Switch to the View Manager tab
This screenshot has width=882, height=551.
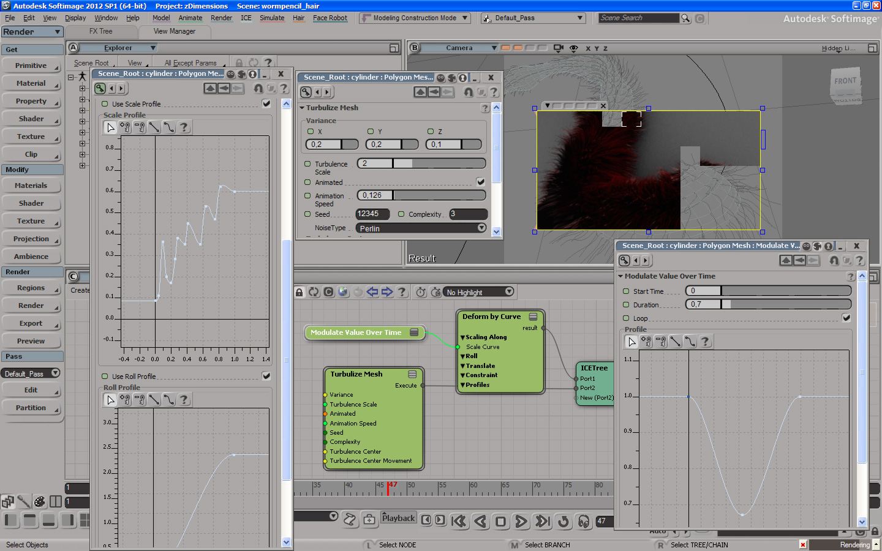175,31
